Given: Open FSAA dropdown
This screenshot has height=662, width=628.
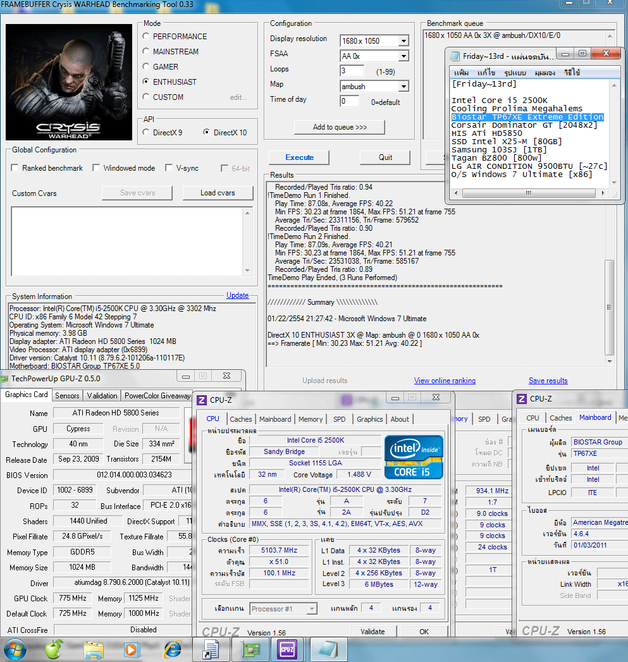Looking at the screenshot, I should tap(403, 56).
